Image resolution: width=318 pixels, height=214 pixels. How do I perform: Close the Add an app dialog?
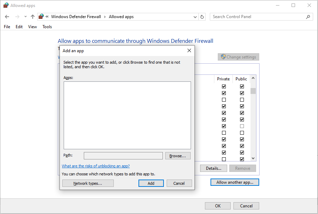(x=189, y=50)
